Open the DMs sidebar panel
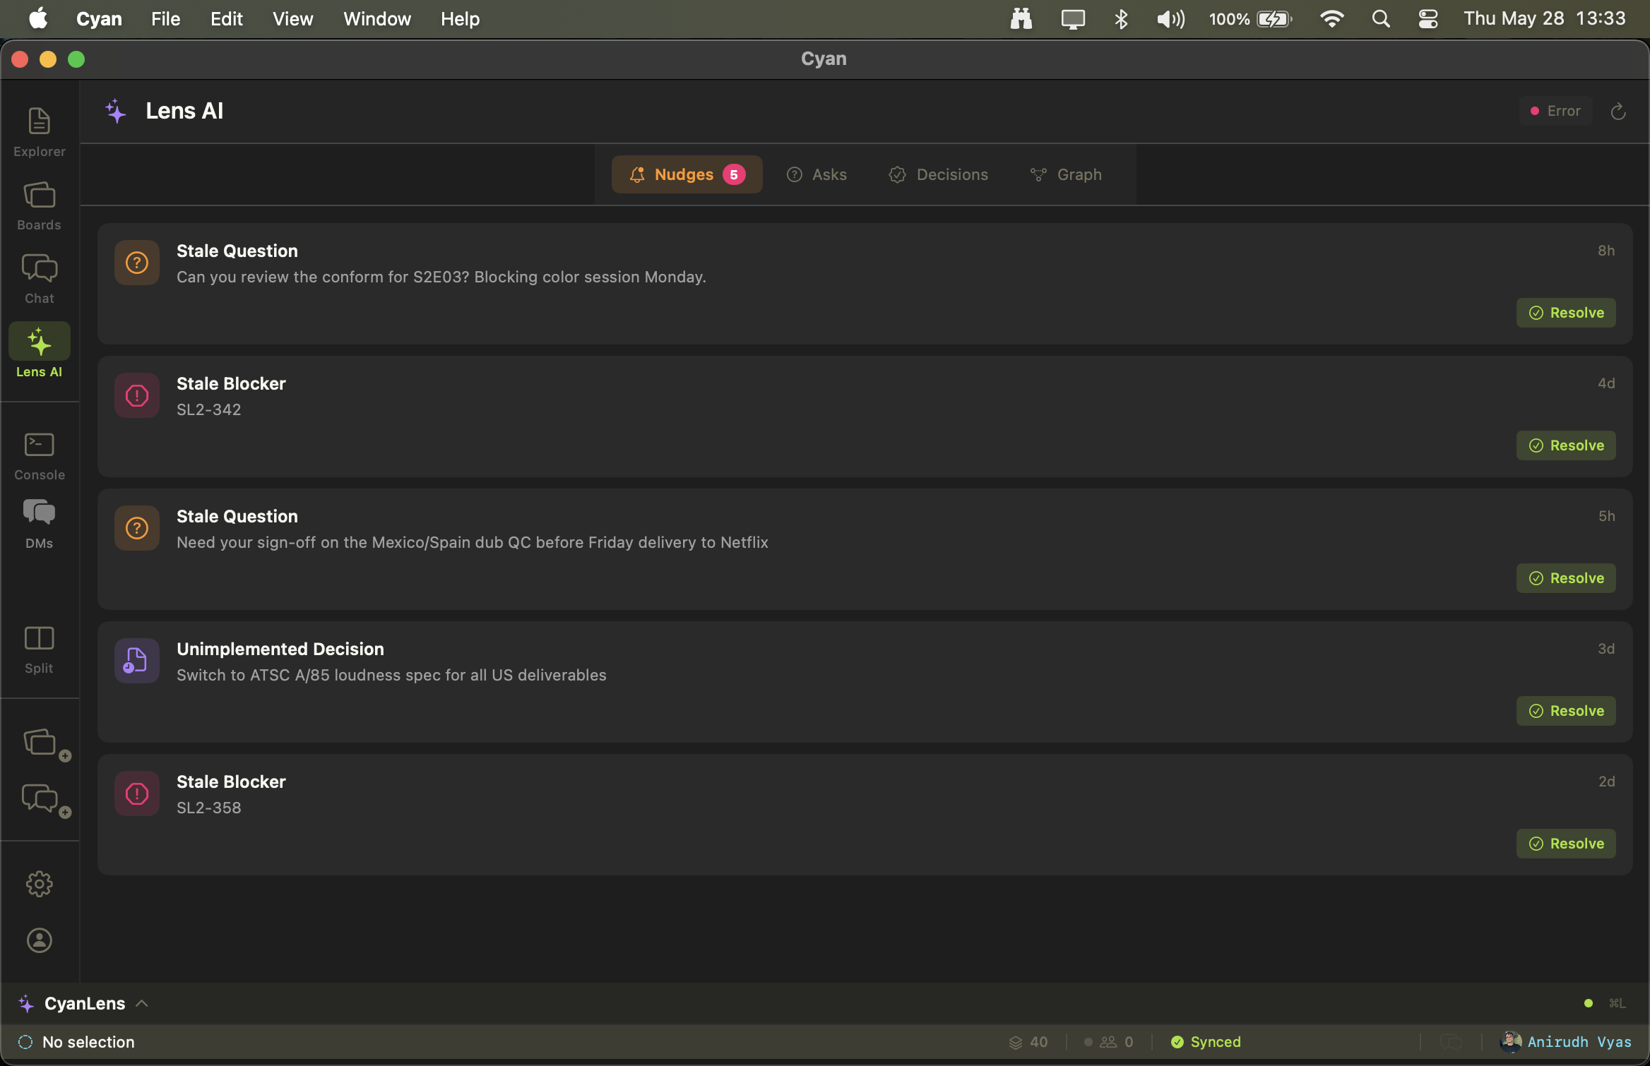The image size is (1650, 1066). click(x=40, y=523)
